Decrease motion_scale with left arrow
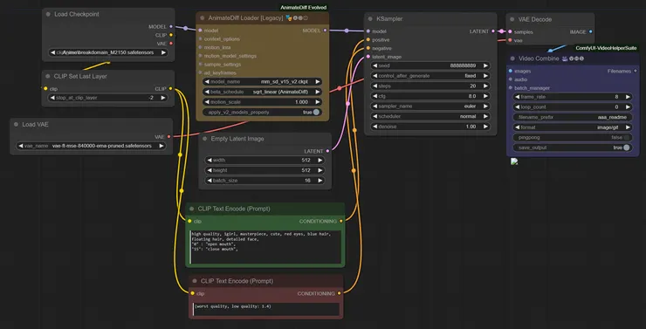646x329 pixels. coord(207,102)
